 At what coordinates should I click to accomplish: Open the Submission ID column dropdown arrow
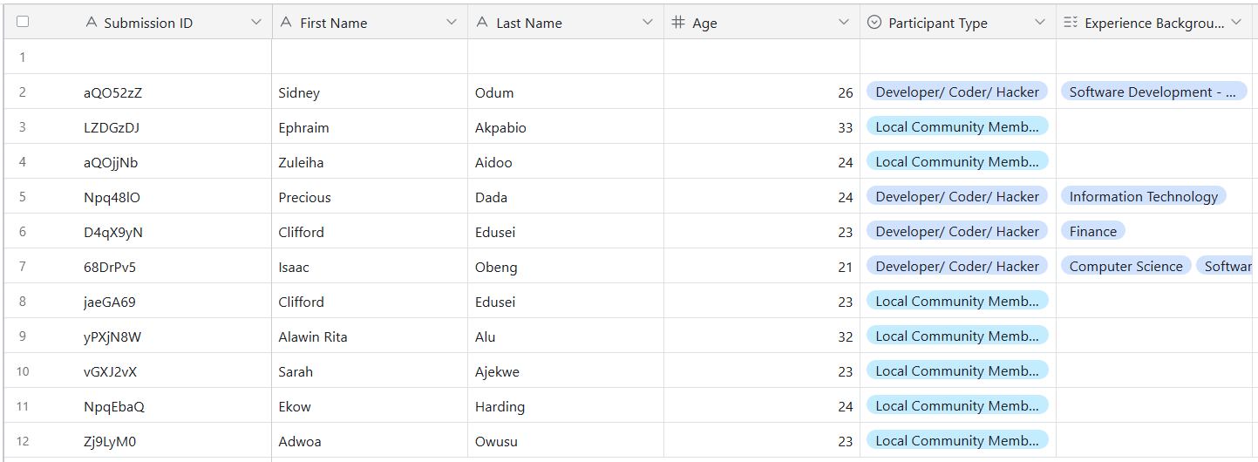coord(255,23)
